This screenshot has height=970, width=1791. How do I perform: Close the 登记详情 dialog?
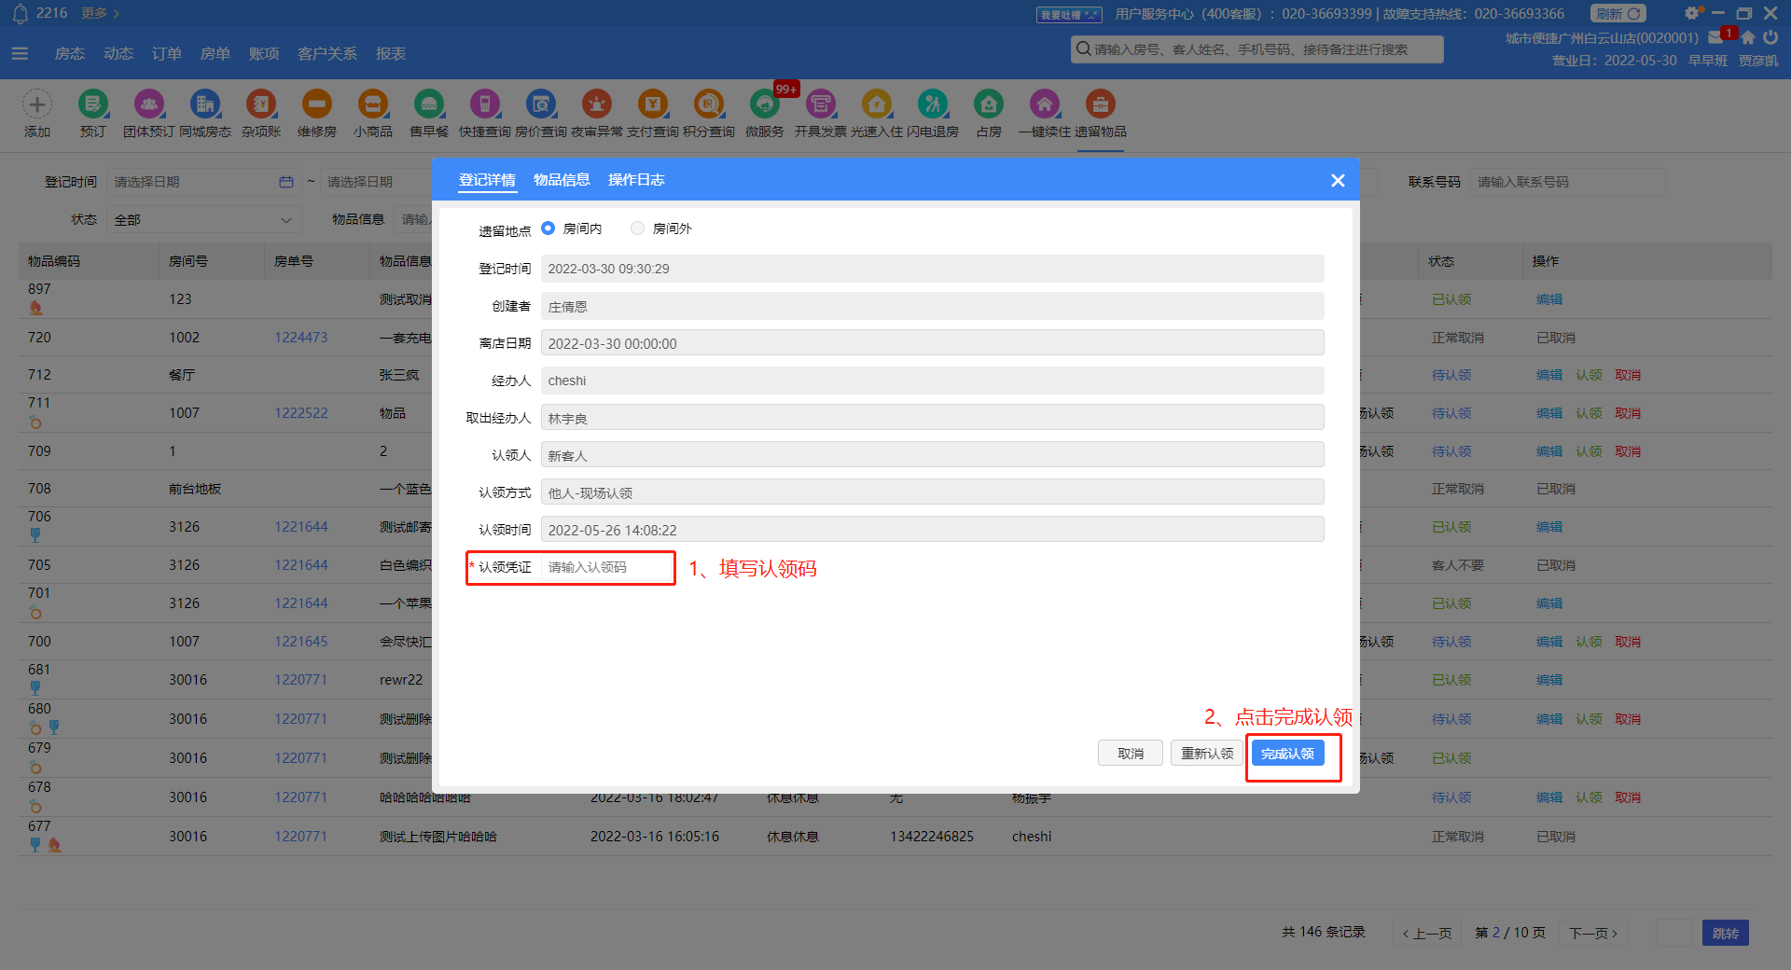[x=1338, y=181]
